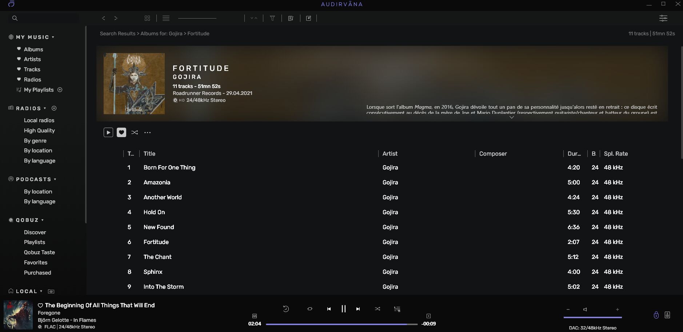
Task: Click the mini player icon above remaining time
Action: 428,316
